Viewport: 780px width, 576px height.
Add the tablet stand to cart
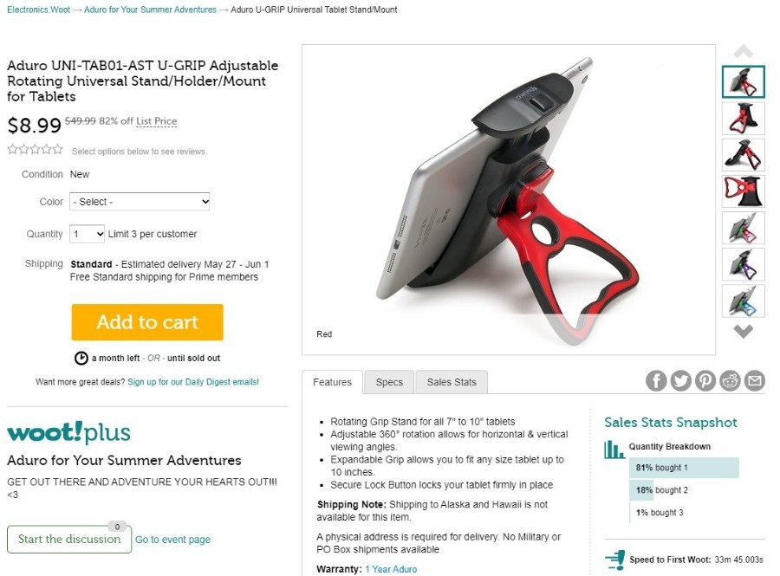pos(147,322)
